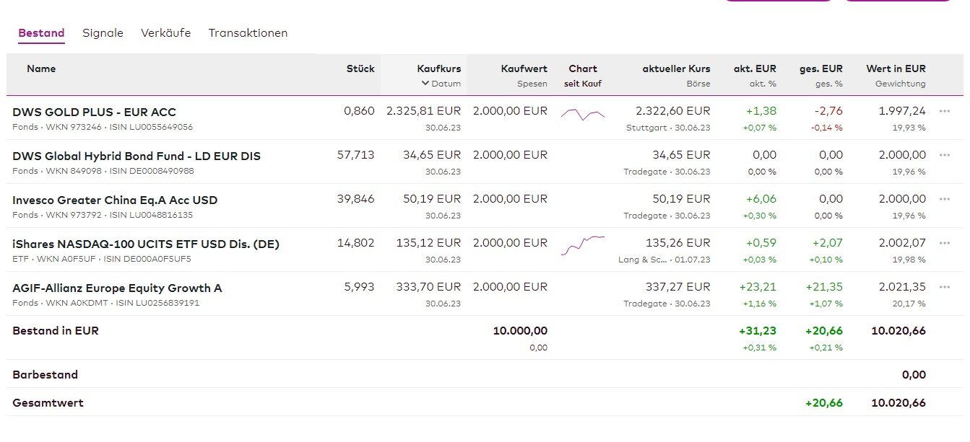The image size is (970, 442).
Task: Open more options for AGIF-Allianz Europe Equity row
Action: 944,287
